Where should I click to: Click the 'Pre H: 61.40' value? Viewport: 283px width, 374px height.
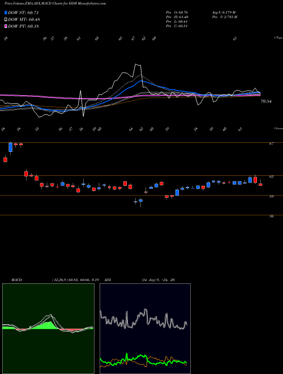click(x=177, y=17)
